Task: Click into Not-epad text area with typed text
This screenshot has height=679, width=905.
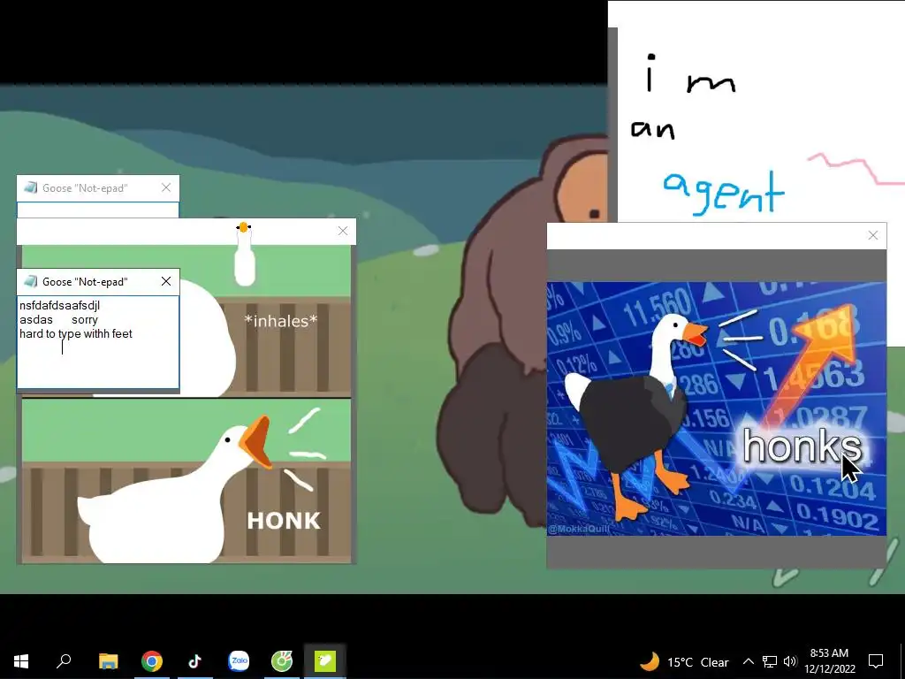Action: pos(98,342)
